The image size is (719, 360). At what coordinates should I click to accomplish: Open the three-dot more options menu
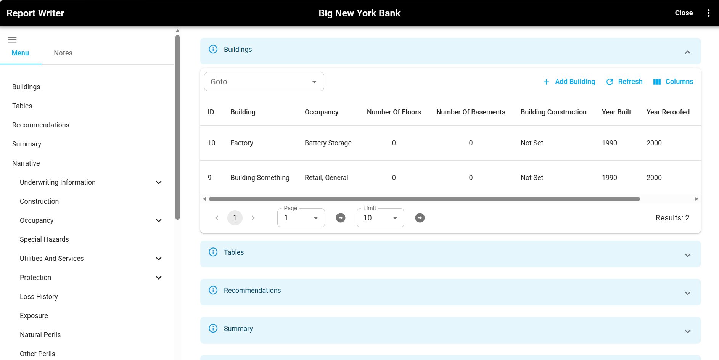pos(708,13)
